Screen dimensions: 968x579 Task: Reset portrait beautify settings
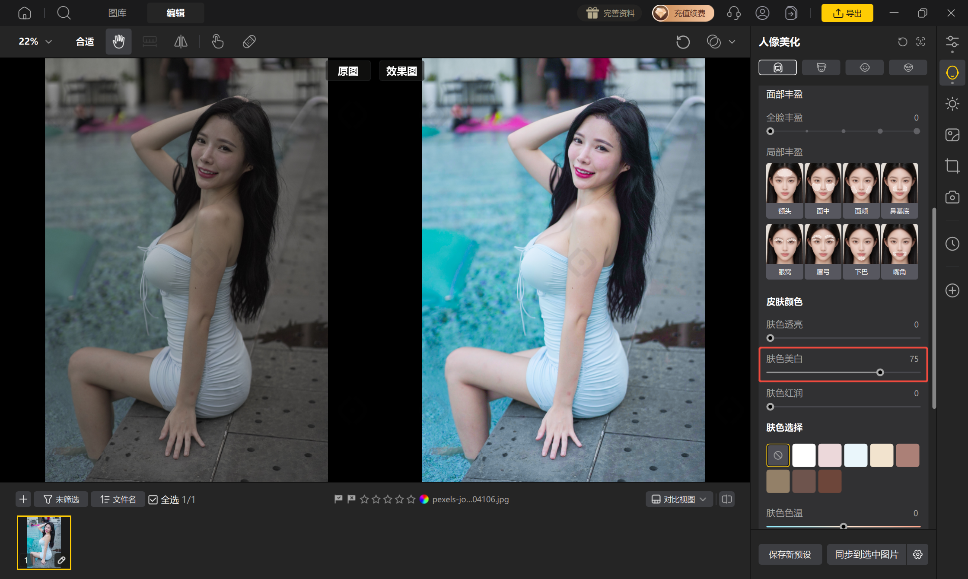(x=902, y=41)
